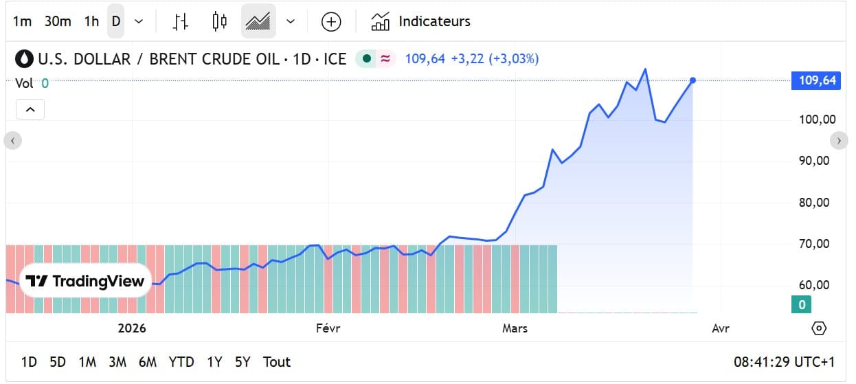
Task: Click the compare/add symbol plus icon
Action: tap(331, 21)
